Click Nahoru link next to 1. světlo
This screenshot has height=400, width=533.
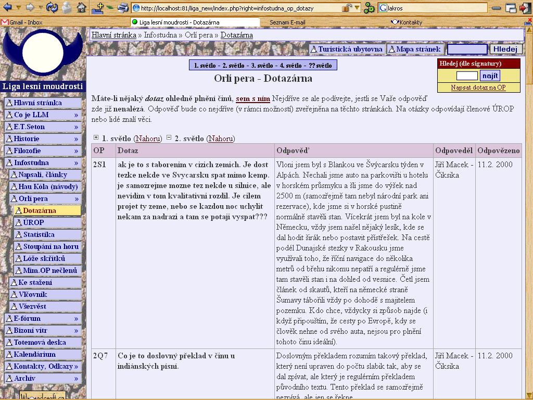[x=148, y=139]
